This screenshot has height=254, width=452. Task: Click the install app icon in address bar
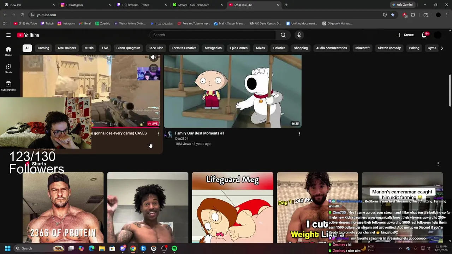385,15
